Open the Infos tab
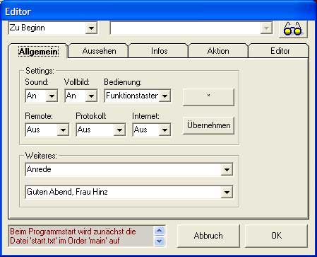 pos(159,51)
